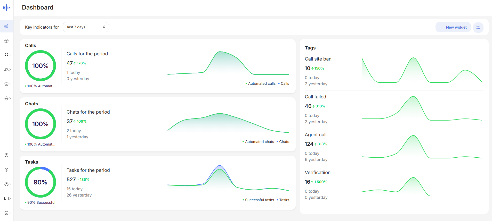
Task: Click the 1 500% Verificatiion growth indicator
Action: pos(319,182)
